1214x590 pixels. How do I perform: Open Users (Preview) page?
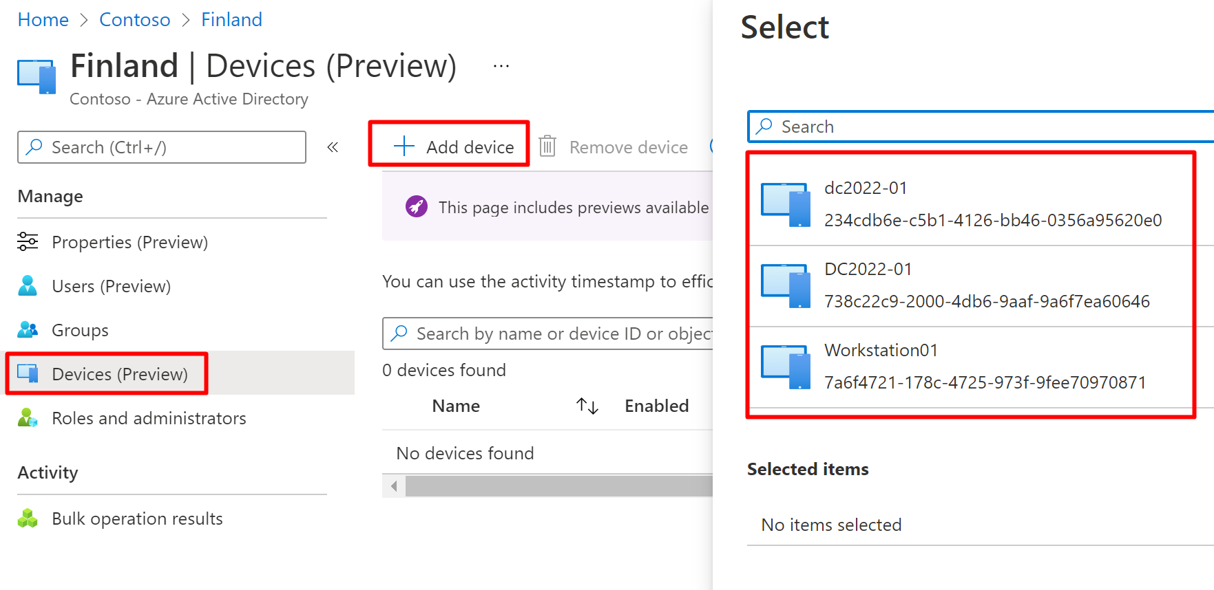point(111,286)
